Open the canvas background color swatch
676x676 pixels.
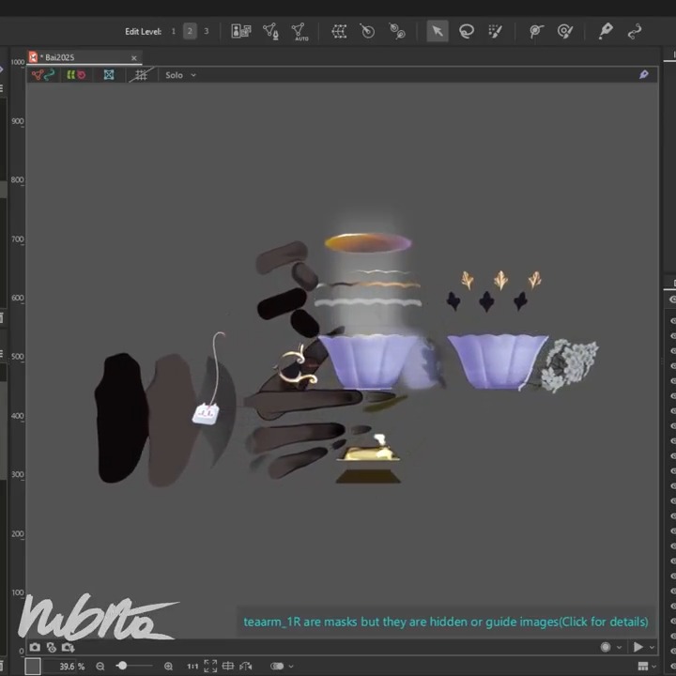(33, 666)
